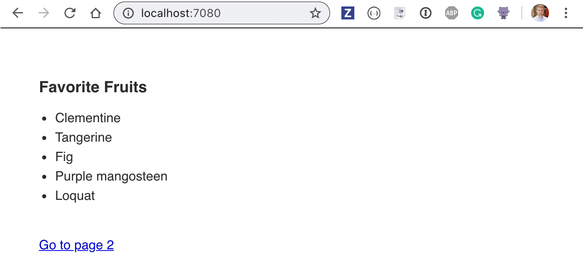The width and height of the screenshot is (583, 276).
Task: Open the Adblock Plus ABP extension
Action: (452, 13)
